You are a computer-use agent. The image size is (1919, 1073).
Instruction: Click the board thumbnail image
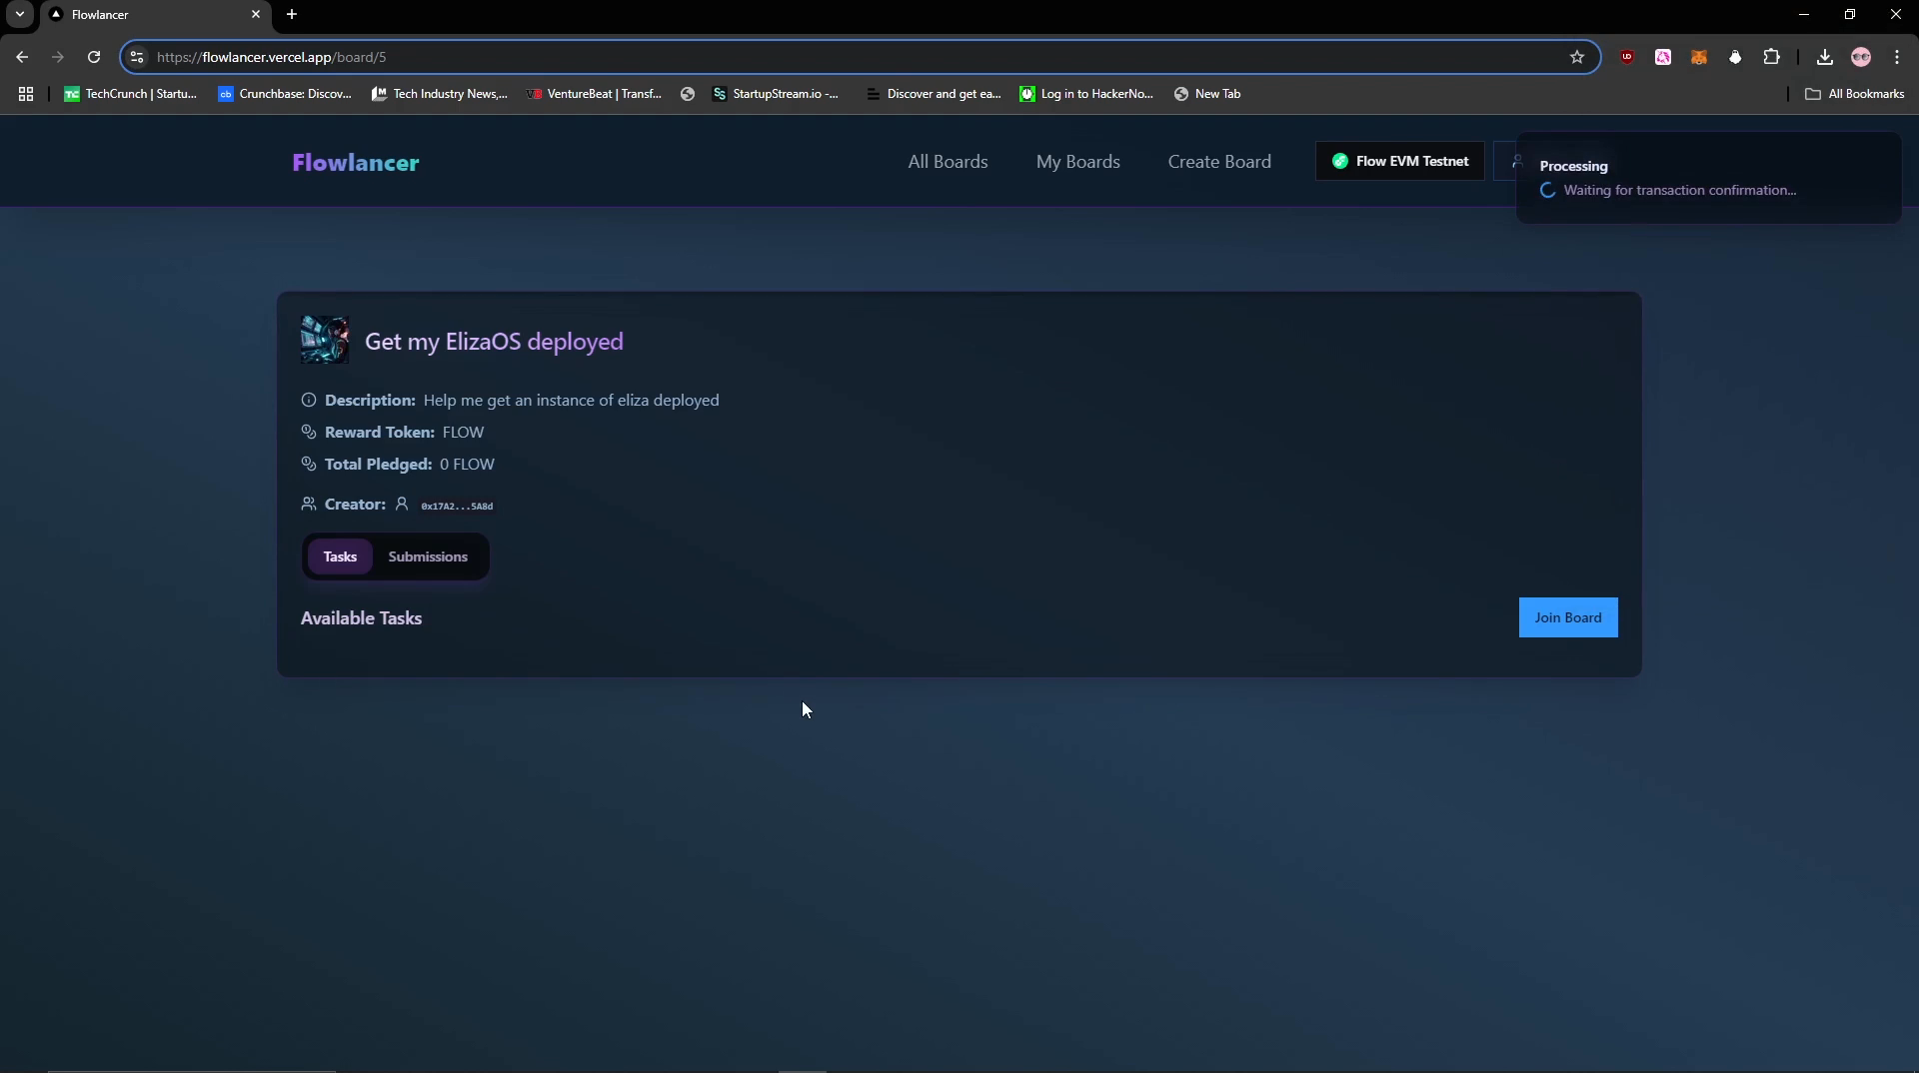pyautogui.click(x=325, y=340)
